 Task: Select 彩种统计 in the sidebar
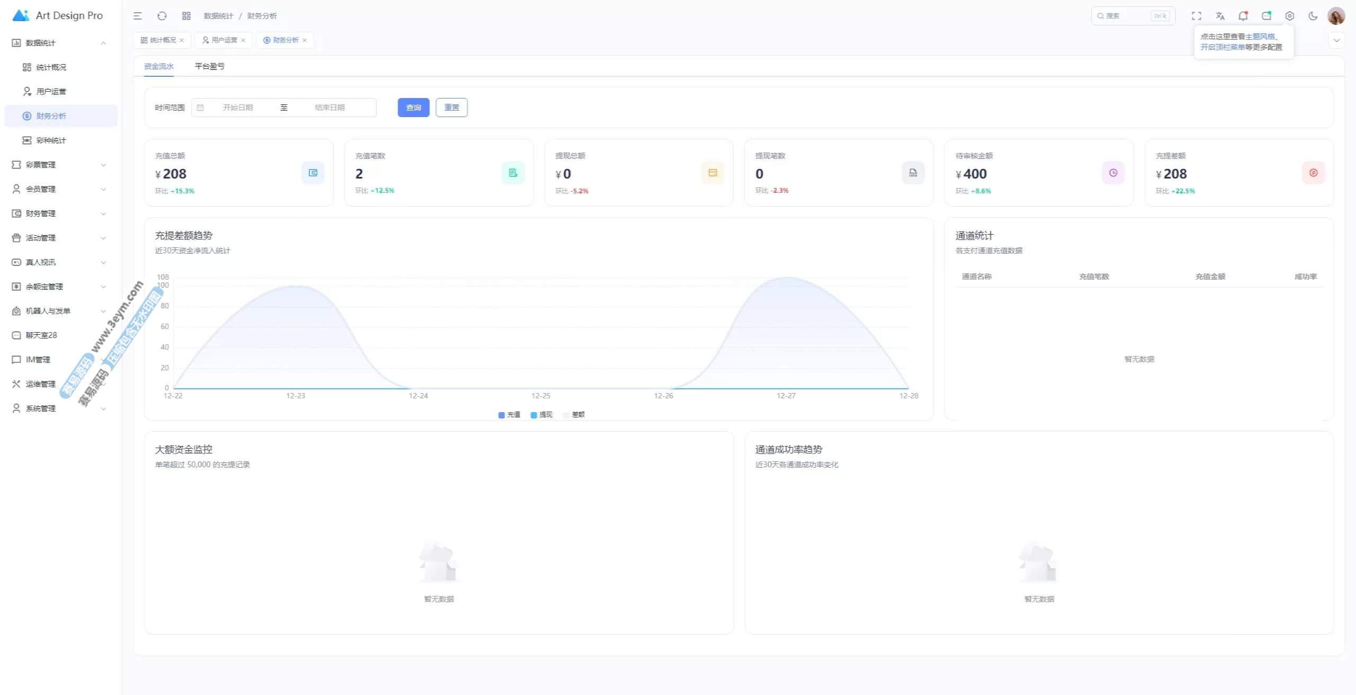[x=51, y=140]
